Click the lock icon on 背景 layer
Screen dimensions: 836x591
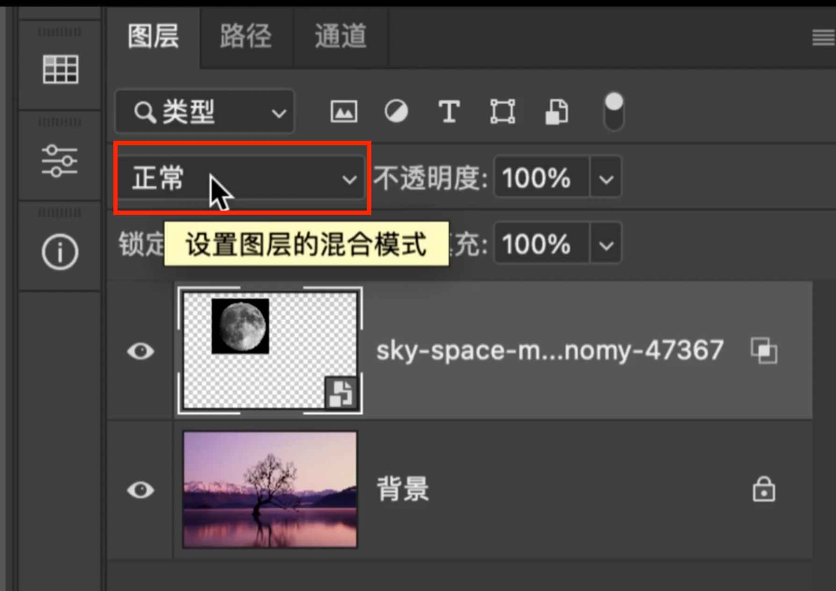(x=764, y=490)
